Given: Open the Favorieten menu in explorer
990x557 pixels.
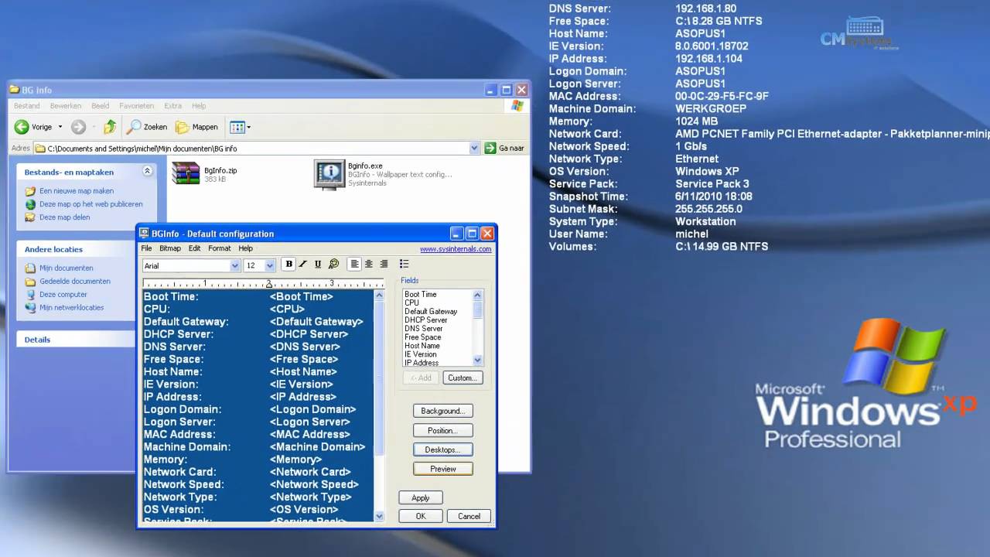Looking at the screenshot, I should click(x=136, y=106).
